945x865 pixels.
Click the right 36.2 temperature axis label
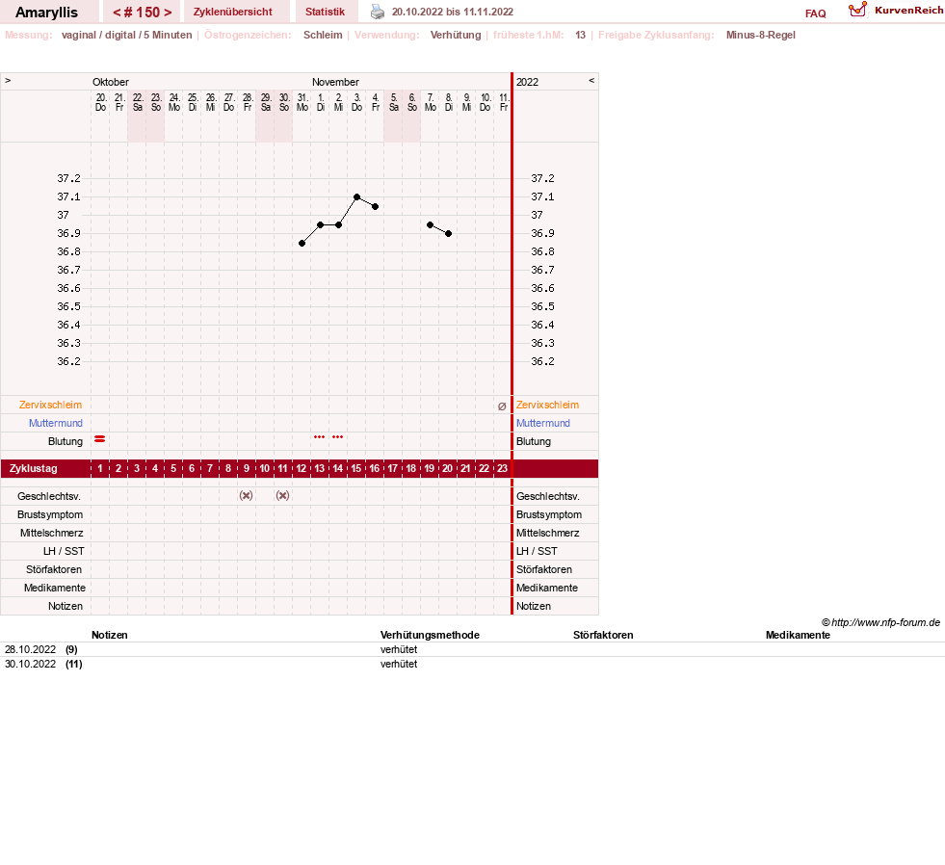click(542, 361)
